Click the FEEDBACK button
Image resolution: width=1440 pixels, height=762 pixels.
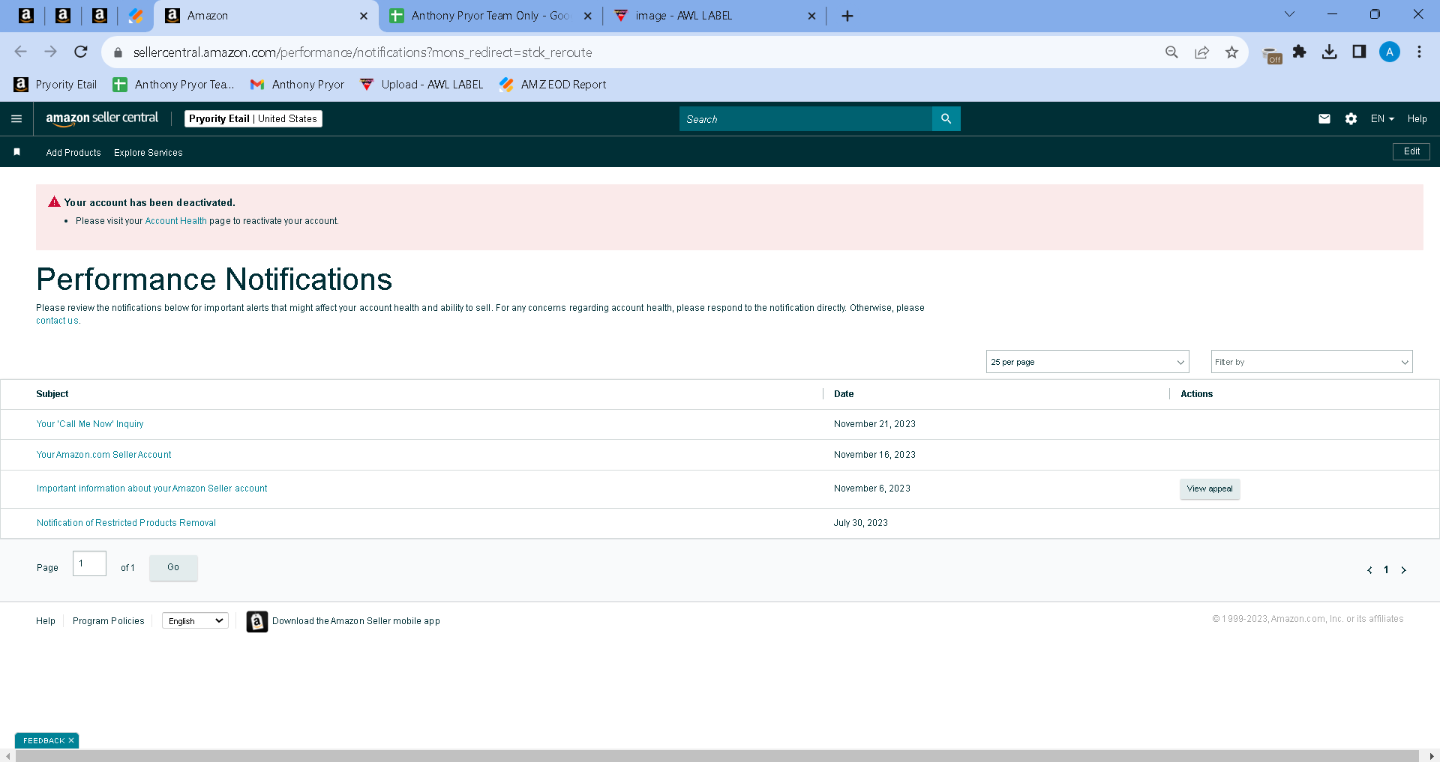[x=43, y=741]
